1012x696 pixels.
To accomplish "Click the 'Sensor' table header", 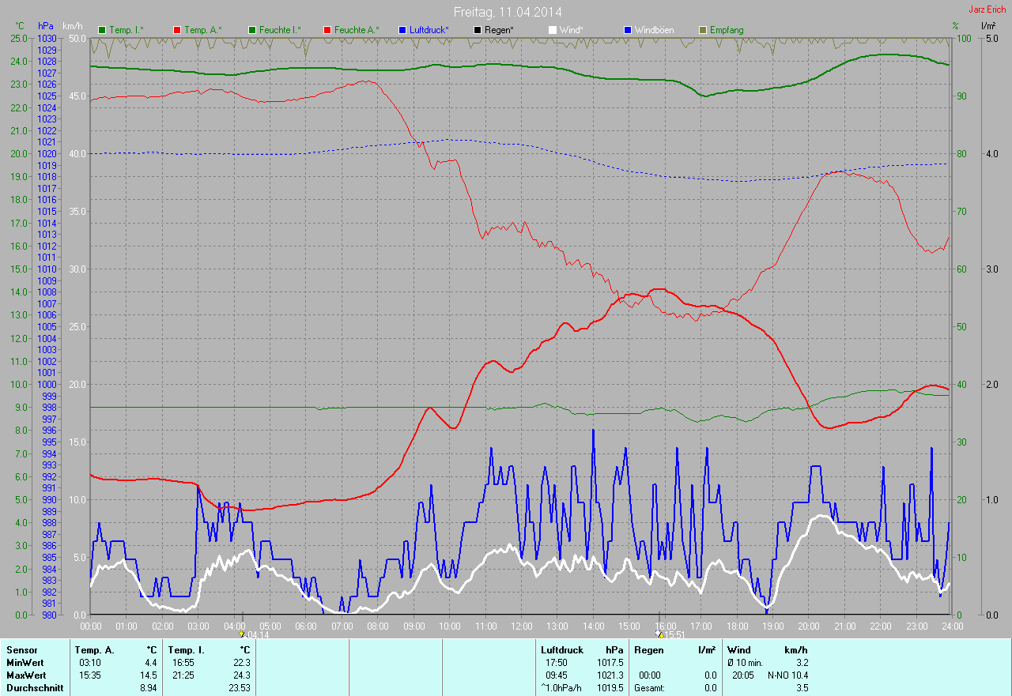I will 21,650.
